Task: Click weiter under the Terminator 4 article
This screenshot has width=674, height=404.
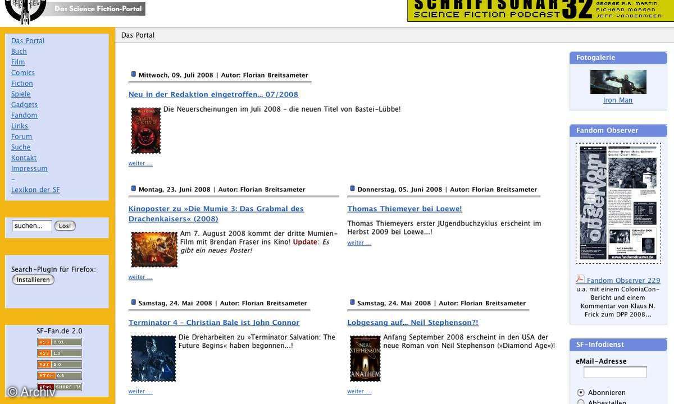Action: [140, 392]
